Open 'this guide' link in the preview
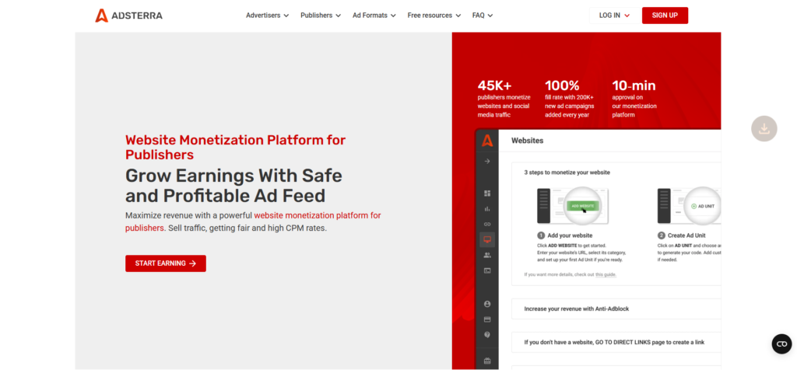 606,274
